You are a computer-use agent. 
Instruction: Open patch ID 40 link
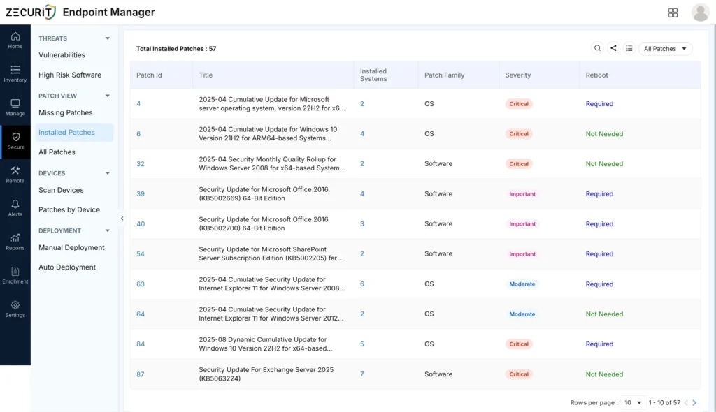point(141,224)
